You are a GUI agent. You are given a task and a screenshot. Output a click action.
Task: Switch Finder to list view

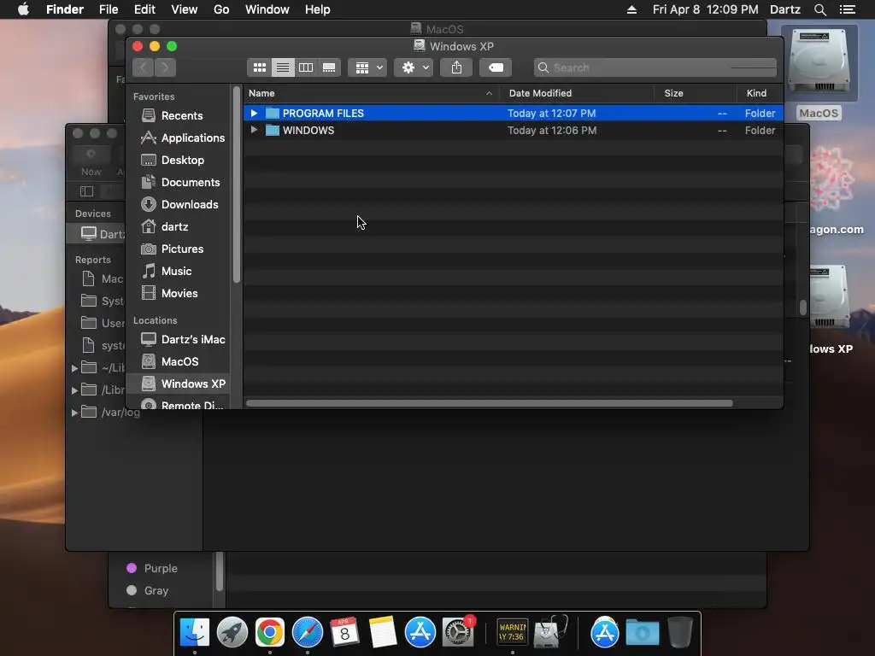click(x=283, y=67)
